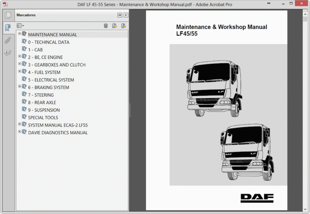This screenshot has width=310, height=214.
Task: Expand the 4 - FUEL SYSTEM bookmark
Action: 20,71
